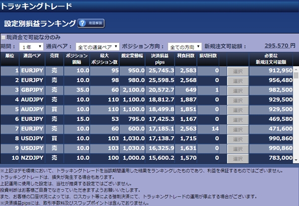Click 選択 button for rank 8 USDJPY
The image size is (299, 206).
(x=238, y=139)
